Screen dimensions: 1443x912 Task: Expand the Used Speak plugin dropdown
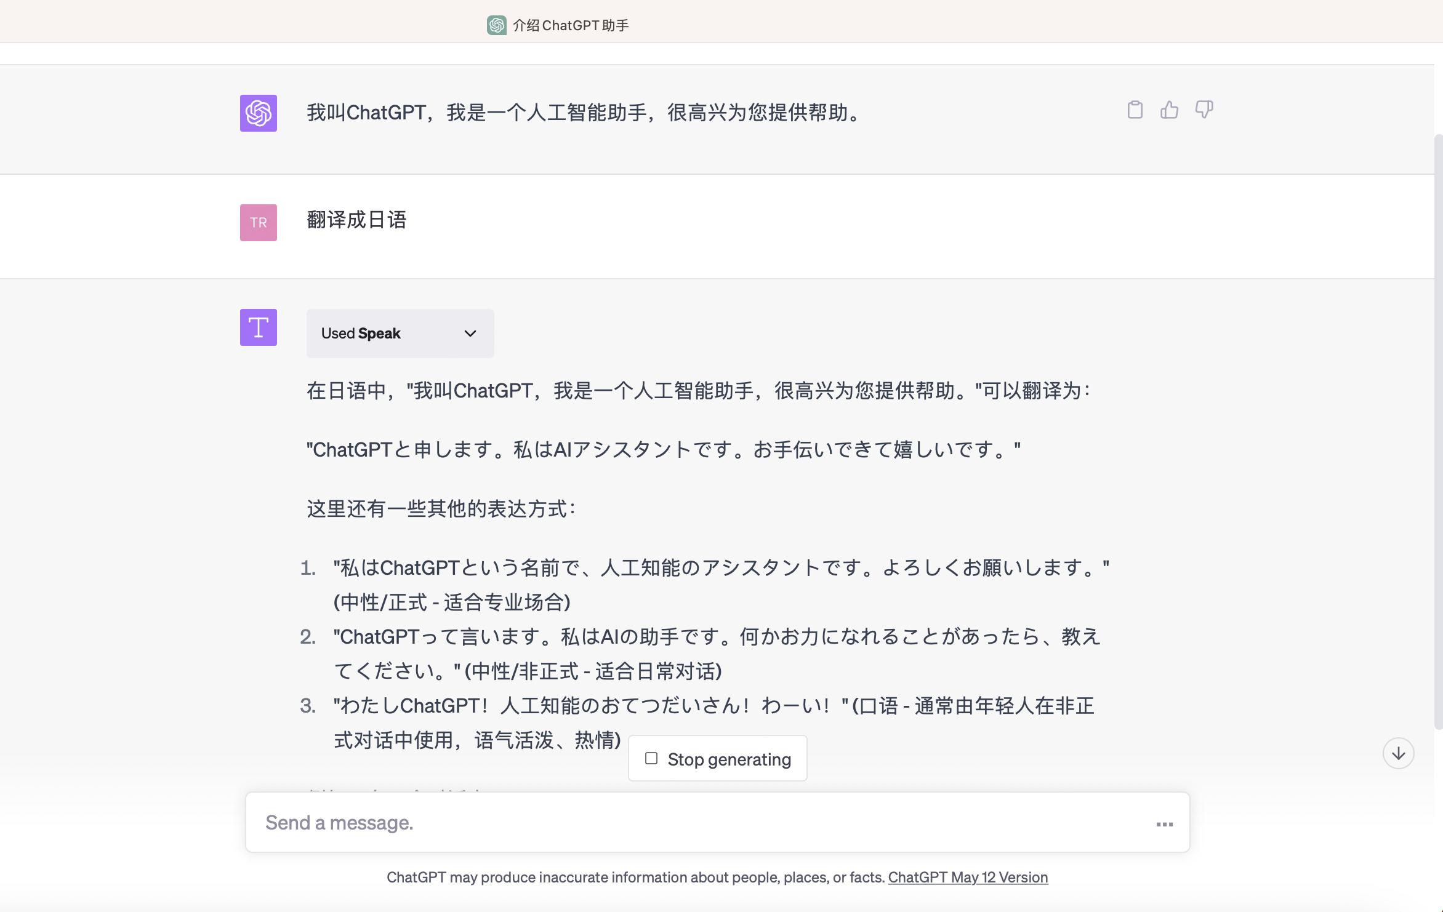tap(400, 333)
